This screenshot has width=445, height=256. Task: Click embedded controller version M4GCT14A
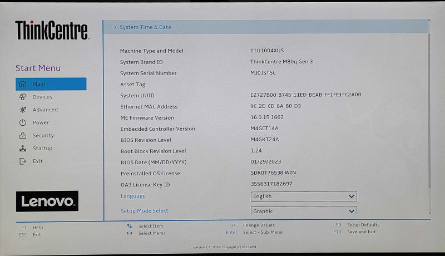coord(264,129)
